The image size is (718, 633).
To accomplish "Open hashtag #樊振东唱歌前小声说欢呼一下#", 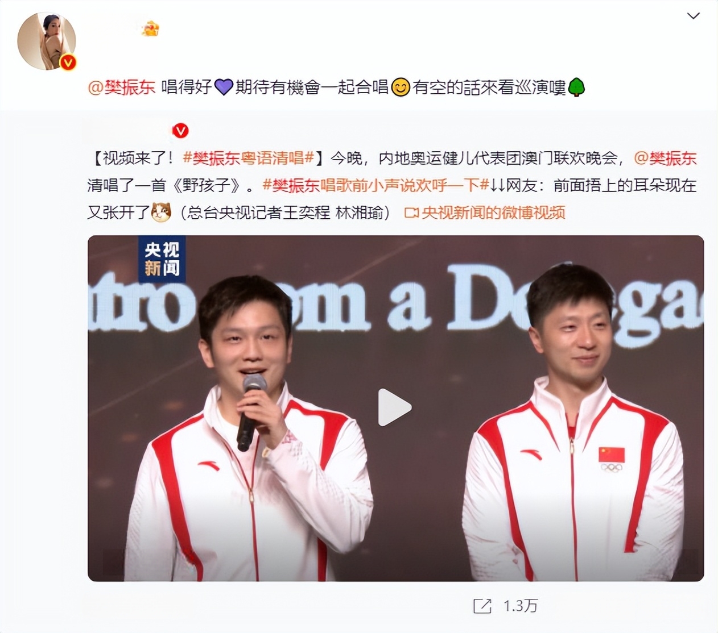I will pyautogui.click(x=375, y=185).
